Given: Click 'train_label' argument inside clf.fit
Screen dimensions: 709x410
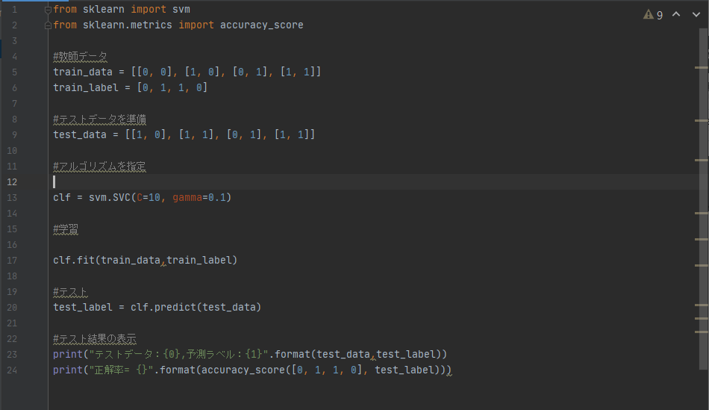Looking at the screenshot, I should (199, 260).
